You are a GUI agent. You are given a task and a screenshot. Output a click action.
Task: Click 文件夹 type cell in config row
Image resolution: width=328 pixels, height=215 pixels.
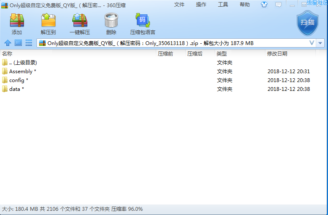[224, 80]
